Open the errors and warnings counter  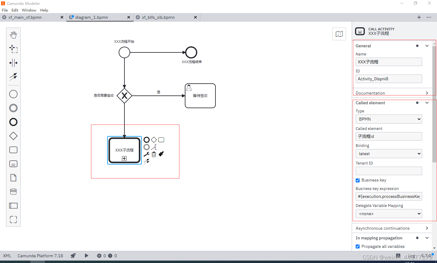(x=107, y=256)
